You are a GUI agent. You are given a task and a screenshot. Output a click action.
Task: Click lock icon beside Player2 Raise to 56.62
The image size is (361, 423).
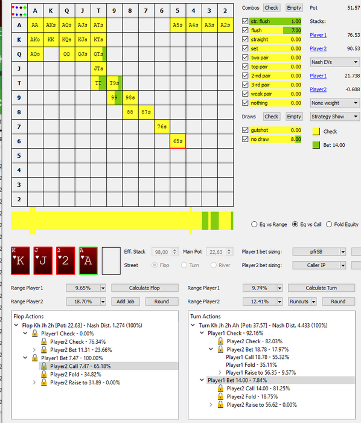click(220, 405)
